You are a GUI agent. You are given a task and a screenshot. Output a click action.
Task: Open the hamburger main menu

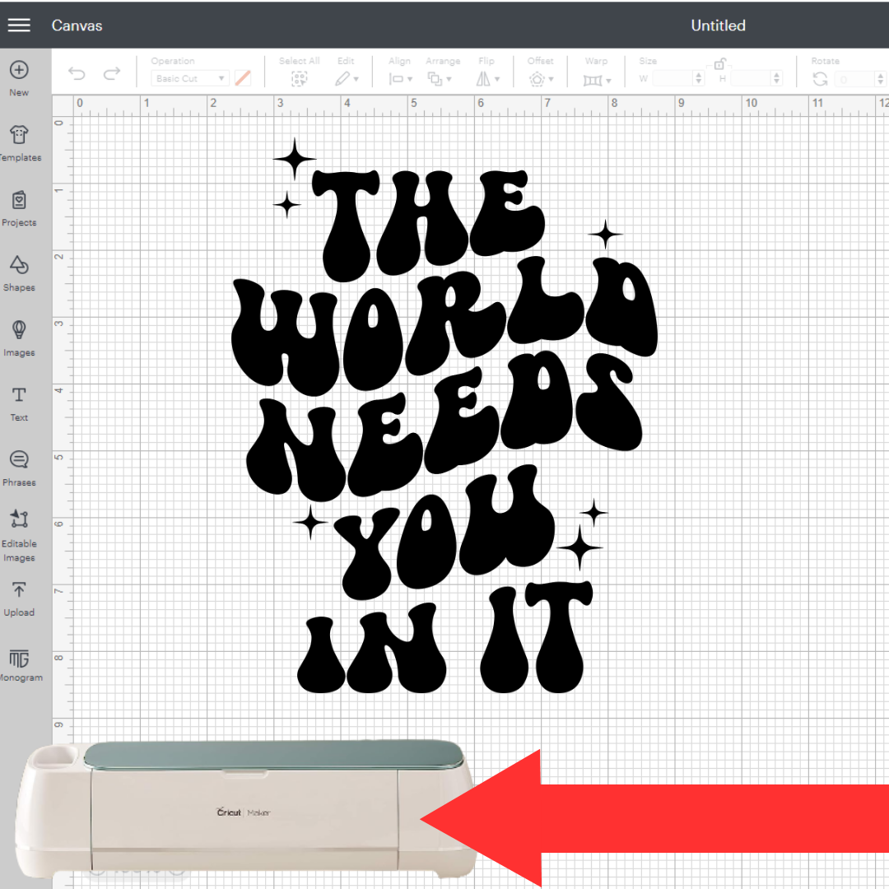tap(19, 25)
